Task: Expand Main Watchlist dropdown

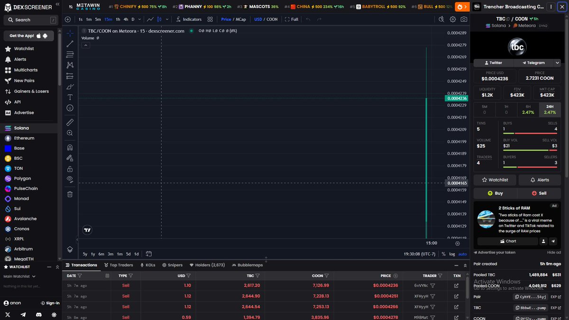Action: 19,276
